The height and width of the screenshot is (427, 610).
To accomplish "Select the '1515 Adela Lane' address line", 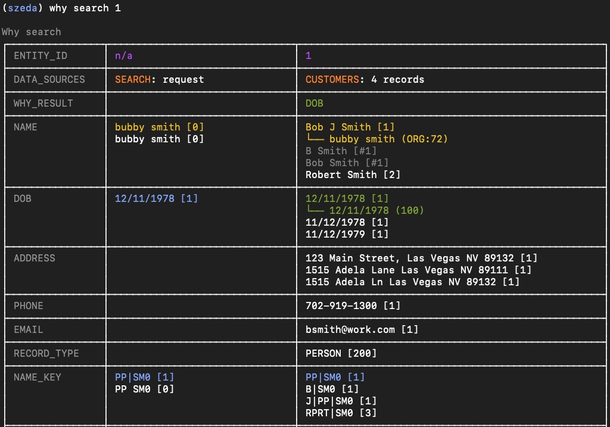I will pos(418,270).
